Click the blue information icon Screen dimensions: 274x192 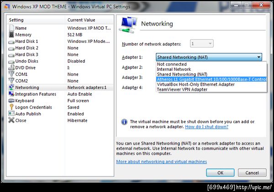tap(124, 122)
